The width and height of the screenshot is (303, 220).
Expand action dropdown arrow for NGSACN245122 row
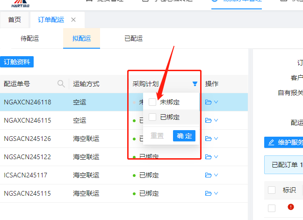[x=216, y=157]
